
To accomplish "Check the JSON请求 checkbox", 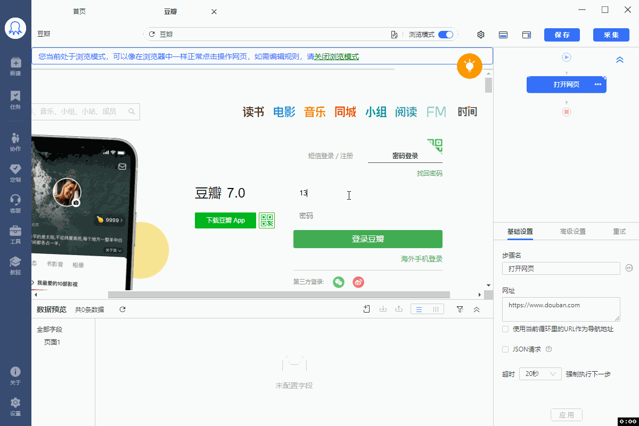I will [505, 349].
